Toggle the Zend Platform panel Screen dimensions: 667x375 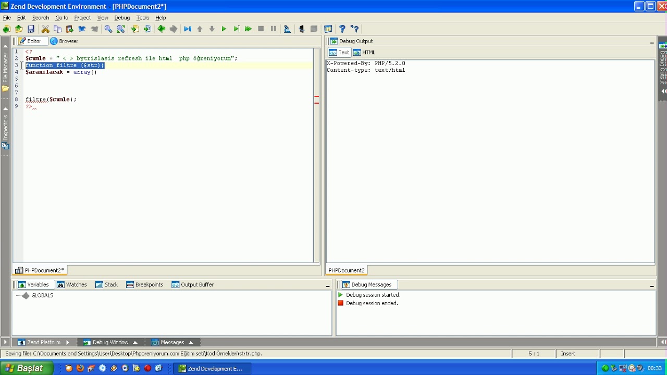tap(43, 342)
